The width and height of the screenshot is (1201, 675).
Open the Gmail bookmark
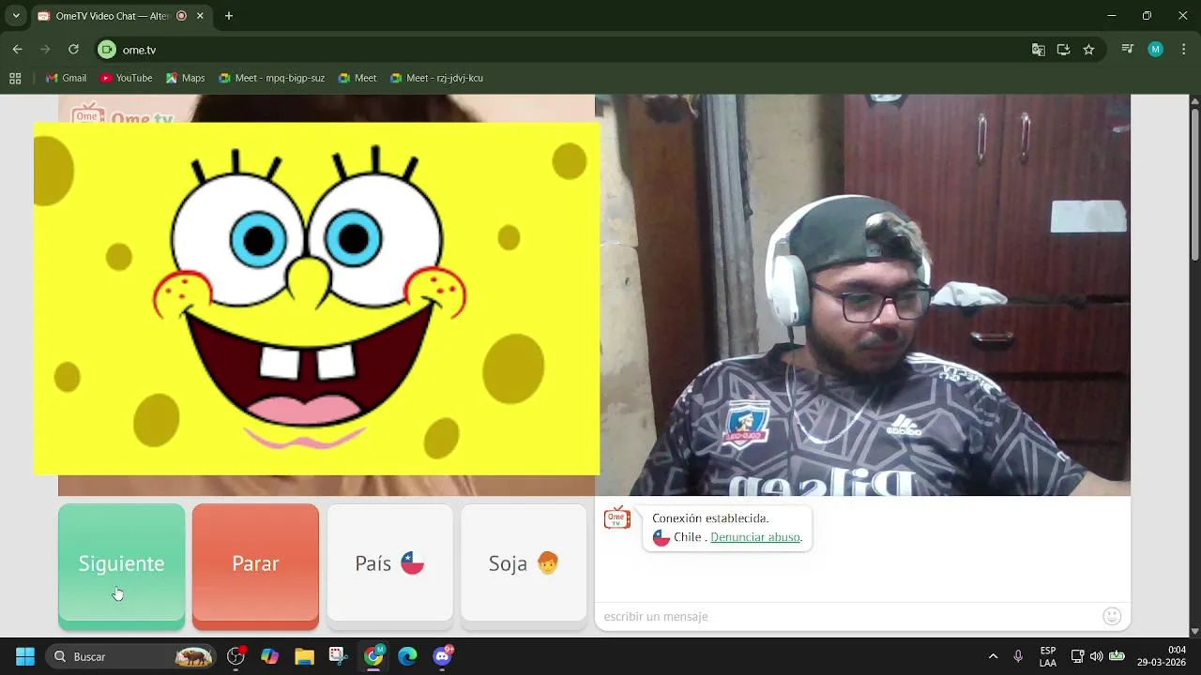click(x=66, y=78)
